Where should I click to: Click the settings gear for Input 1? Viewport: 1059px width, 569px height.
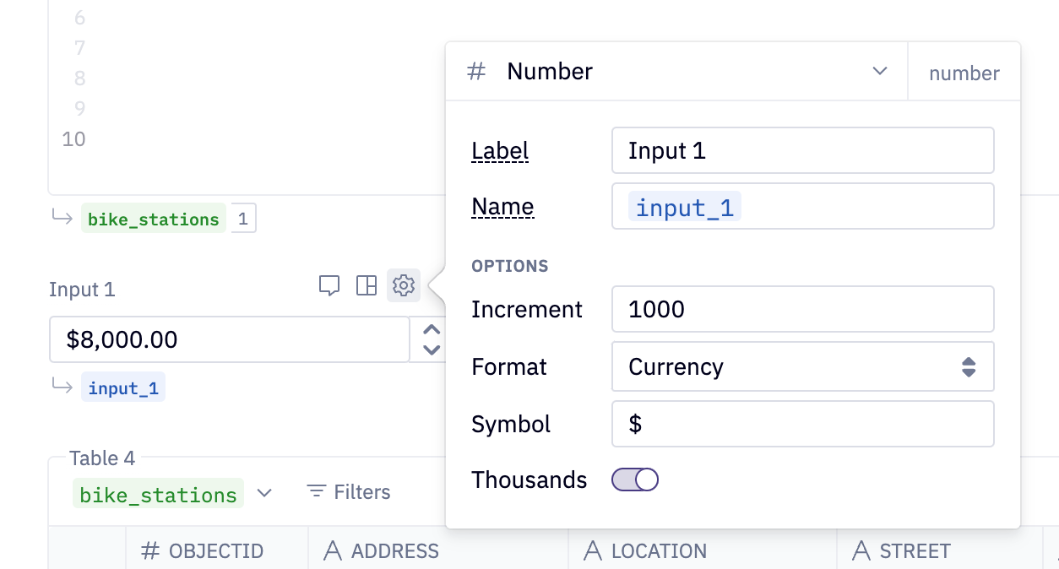(404, 285)
